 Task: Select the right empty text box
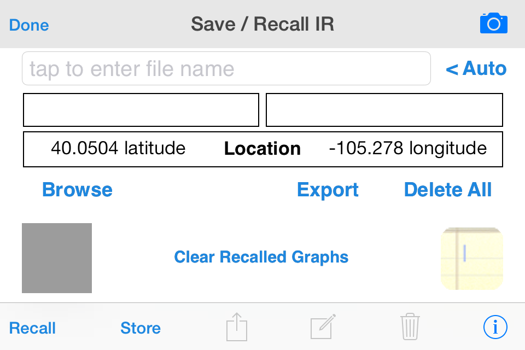(384, 110)
